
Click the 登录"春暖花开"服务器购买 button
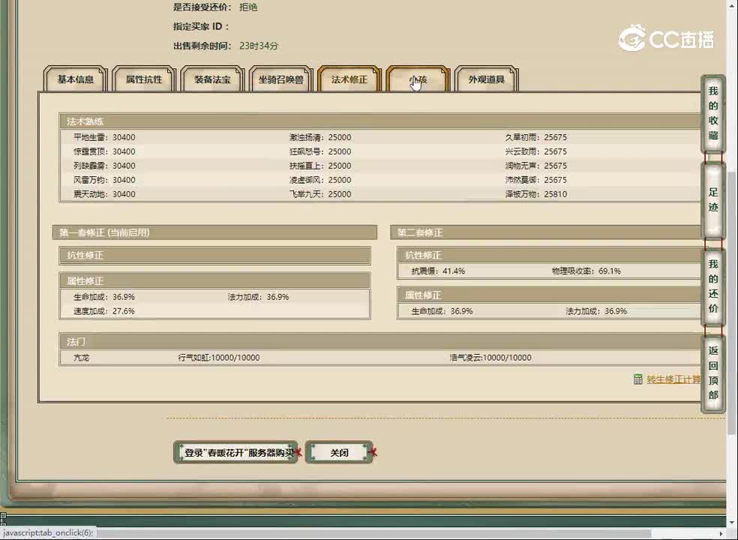235,452
